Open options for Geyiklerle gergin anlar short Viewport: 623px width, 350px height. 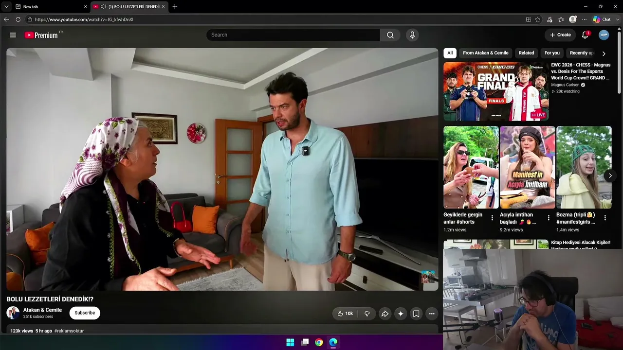(492, 218)
